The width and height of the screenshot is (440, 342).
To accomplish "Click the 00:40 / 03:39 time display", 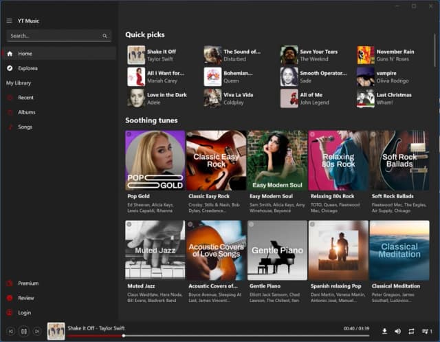I will coord(356,328).
